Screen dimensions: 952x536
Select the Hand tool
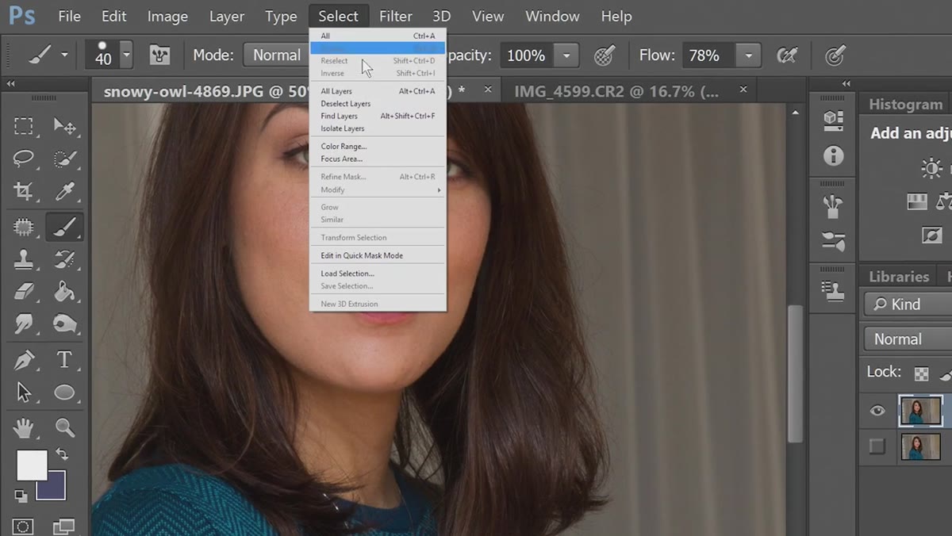click(24, 428)
